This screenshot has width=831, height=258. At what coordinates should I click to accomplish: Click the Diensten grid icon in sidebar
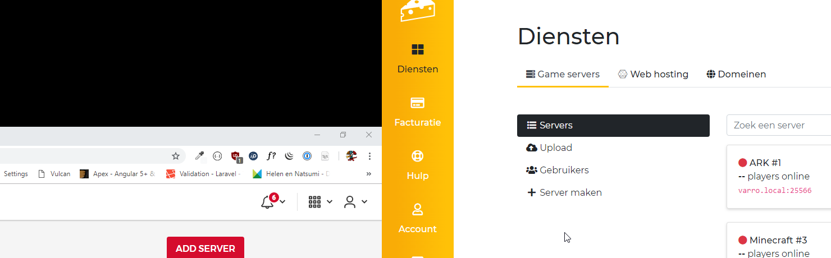pyautogui.click(x=417, y=50)
